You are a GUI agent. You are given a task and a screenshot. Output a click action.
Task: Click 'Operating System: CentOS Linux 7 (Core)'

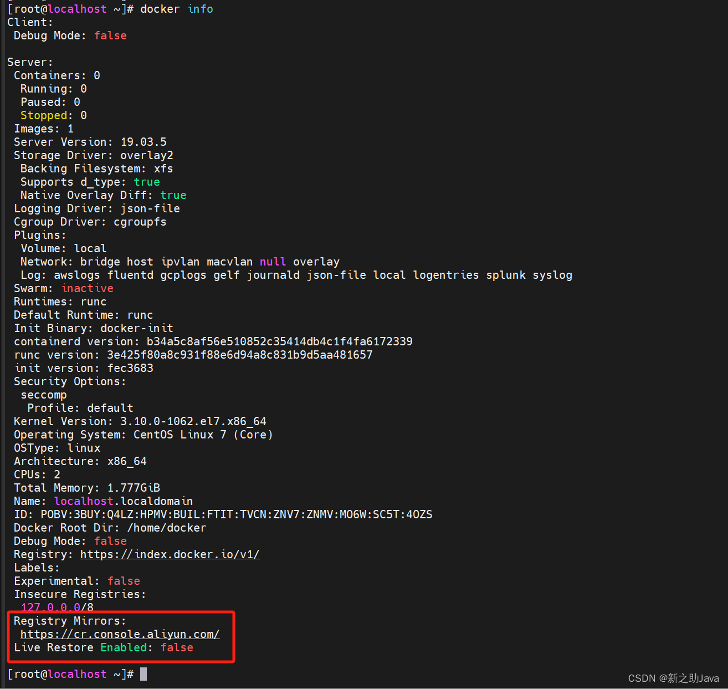[143, 435]
